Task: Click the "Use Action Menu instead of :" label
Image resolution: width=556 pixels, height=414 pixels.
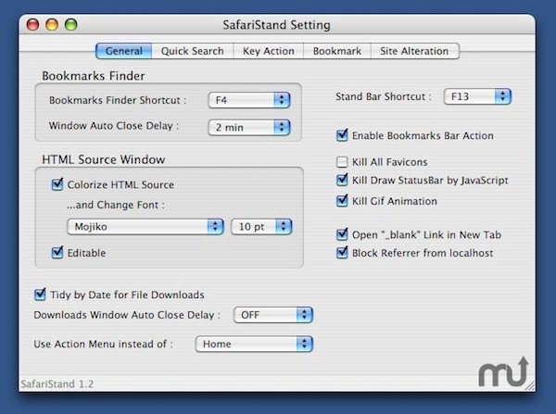Action: pyautogui.click(x=103, y=344)
